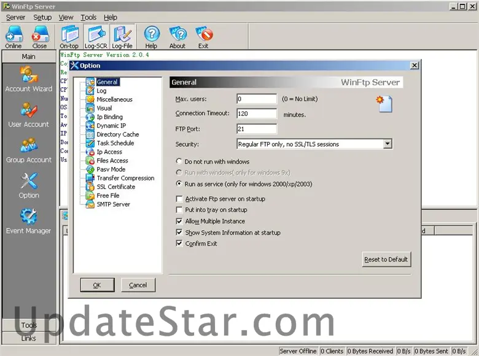Select Free File in the options tree

108,195
